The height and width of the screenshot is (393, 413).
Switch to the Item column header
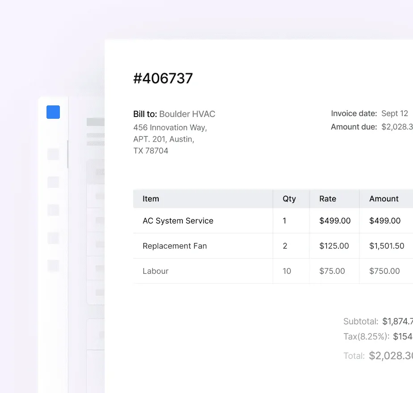point(151,199)
